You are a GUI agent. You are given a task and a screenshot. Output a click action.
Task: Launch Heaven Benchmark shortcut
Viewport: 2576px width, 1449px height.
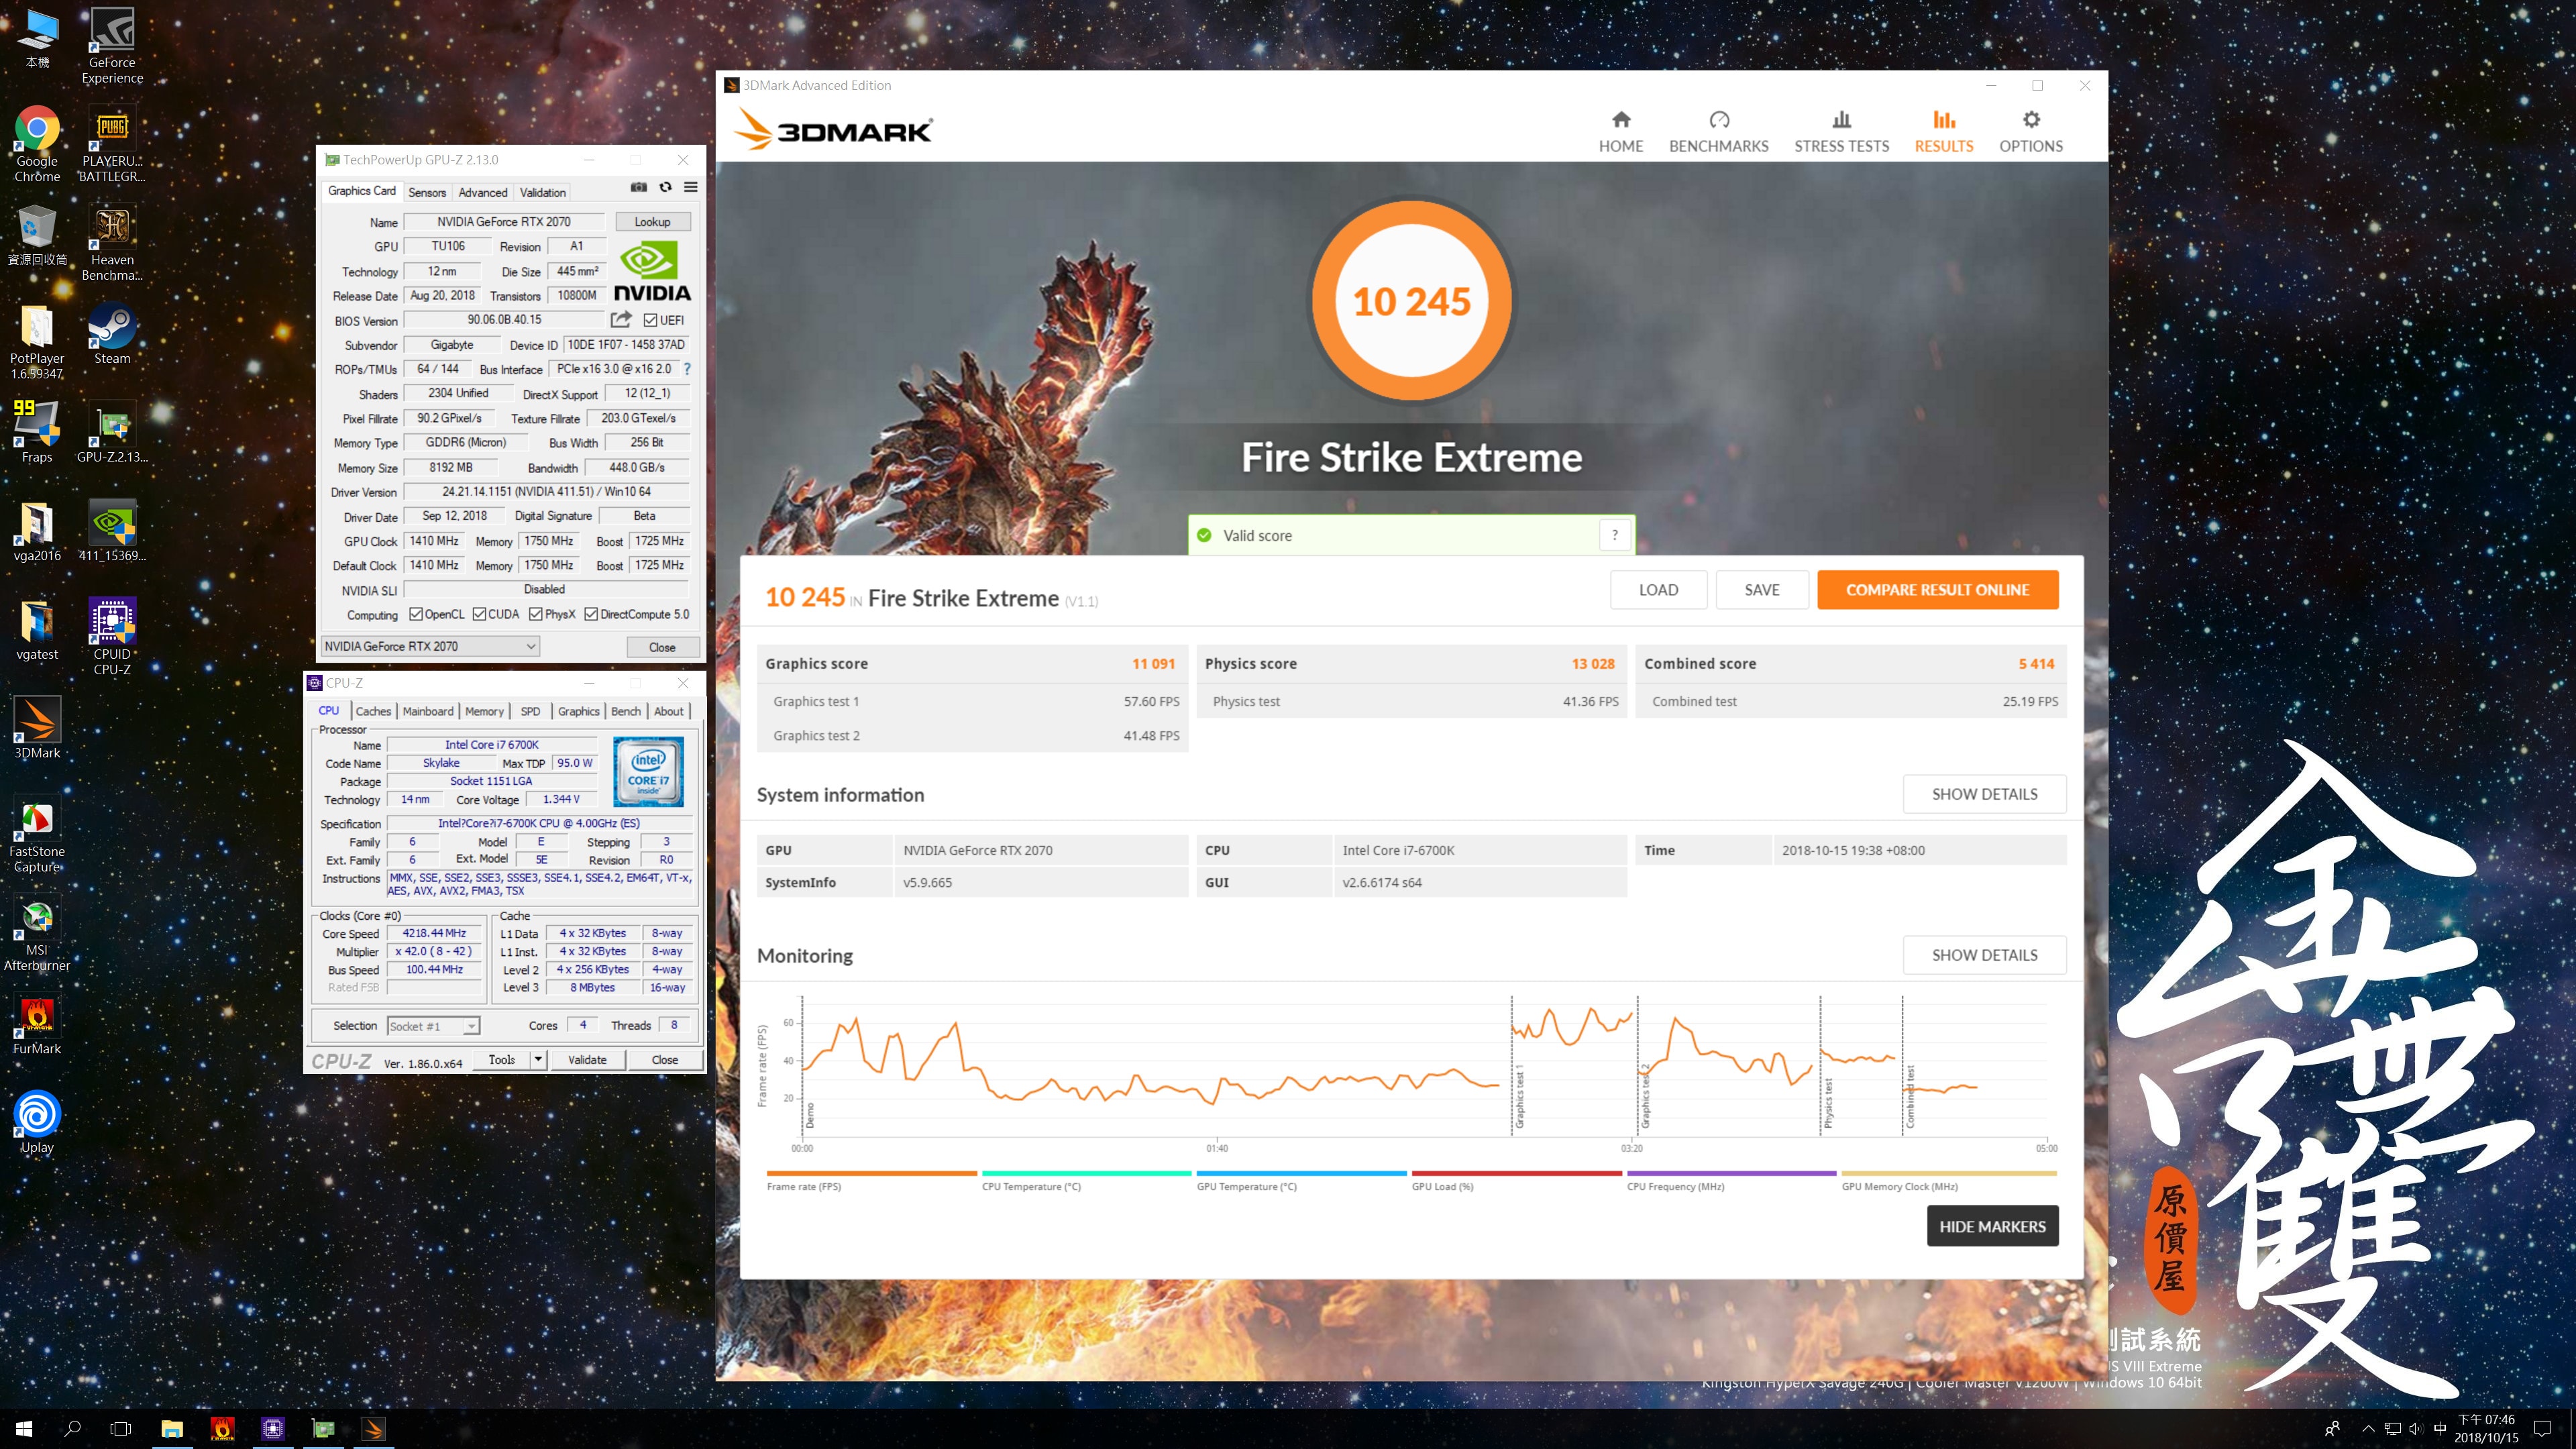point(112,243)
